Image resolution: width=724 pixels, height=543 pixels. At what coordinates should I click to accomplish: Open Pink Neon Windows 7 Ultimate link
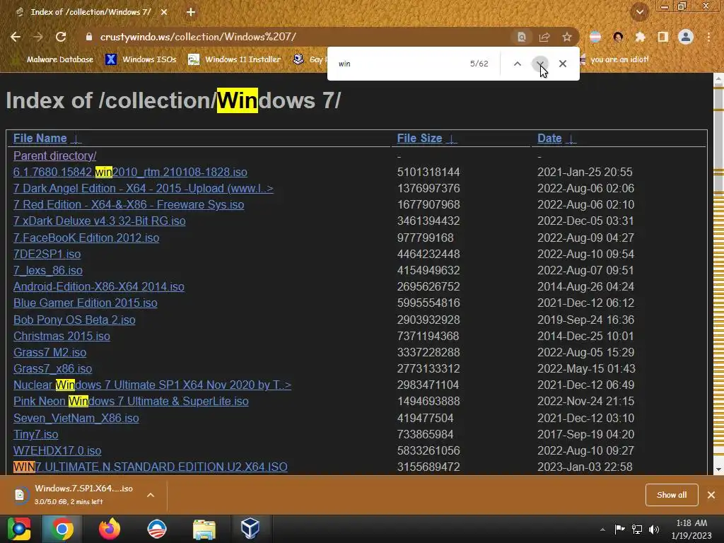point(131,402)
